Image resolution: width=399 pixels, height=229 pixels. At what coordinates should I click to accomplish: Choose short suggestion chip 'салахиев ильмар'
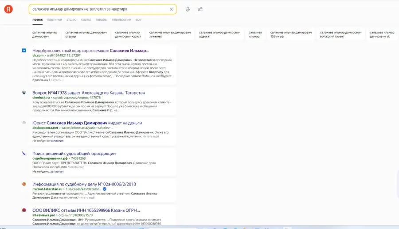click(x=255, y=34)
